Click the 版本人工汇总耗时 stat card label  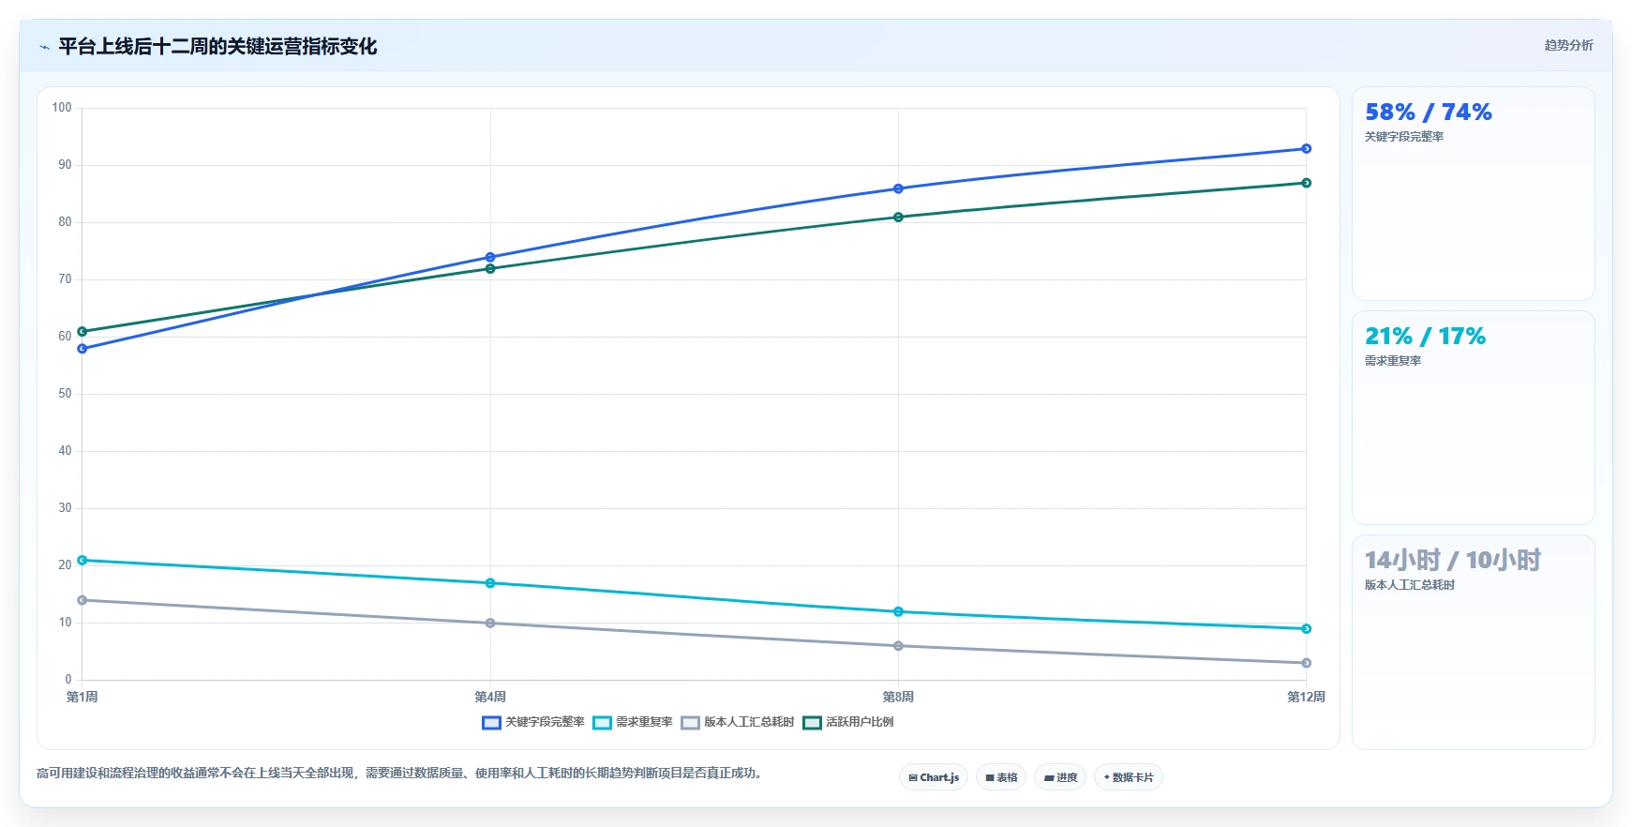point(1409,585)
